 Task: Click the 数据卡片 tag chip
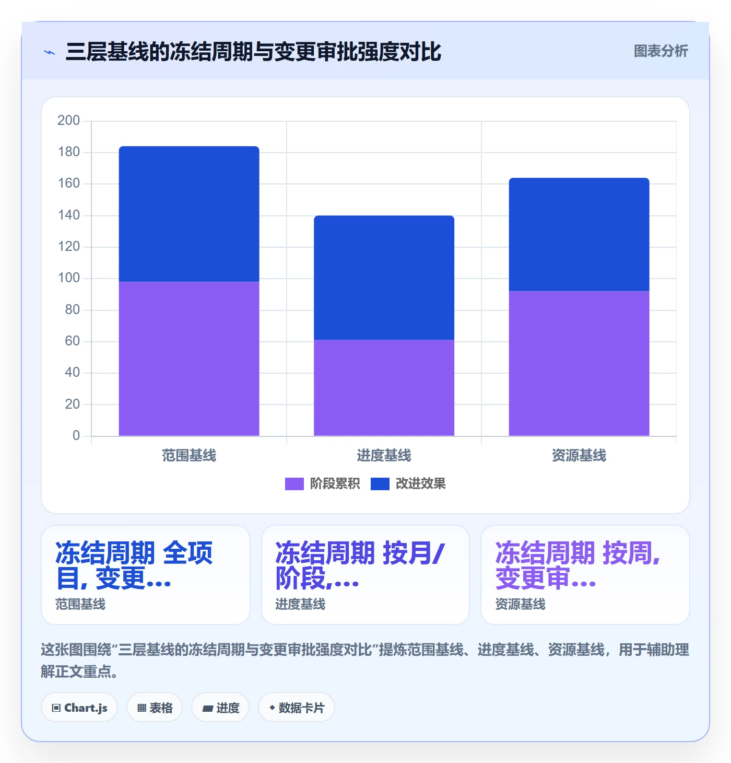(x=297, y=708)
